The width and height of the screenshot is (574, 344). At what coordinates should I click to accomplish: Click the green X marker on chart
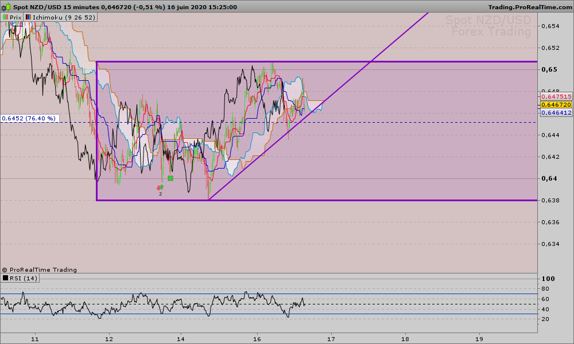click(x=170, y=179)
